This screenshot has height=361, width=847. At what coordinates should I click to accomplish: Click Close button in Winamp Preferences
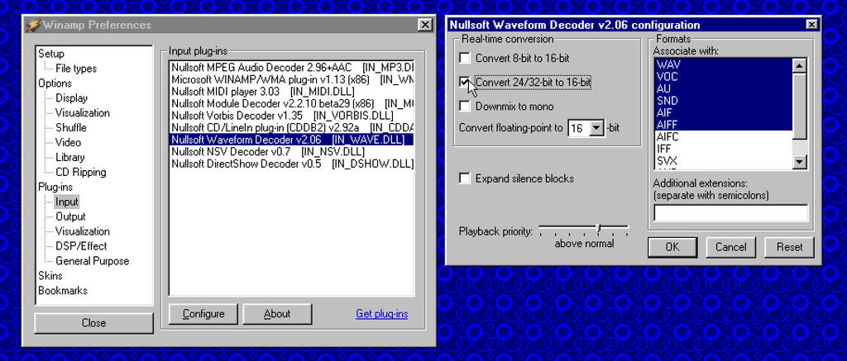(94, 323)
